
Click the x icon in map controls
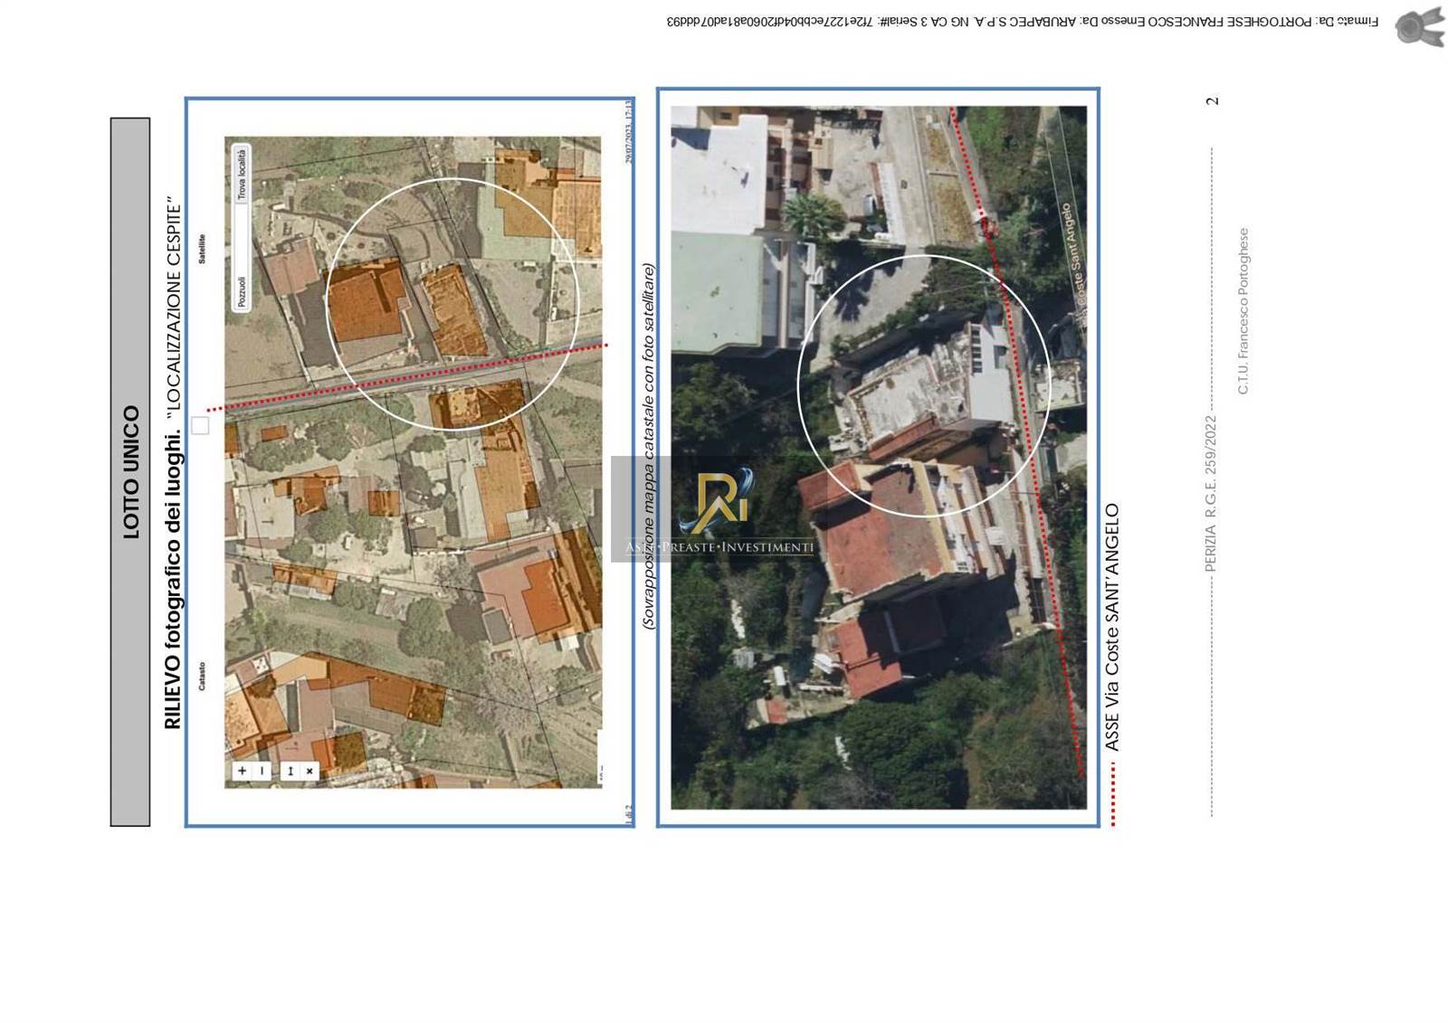coord(310,771)
